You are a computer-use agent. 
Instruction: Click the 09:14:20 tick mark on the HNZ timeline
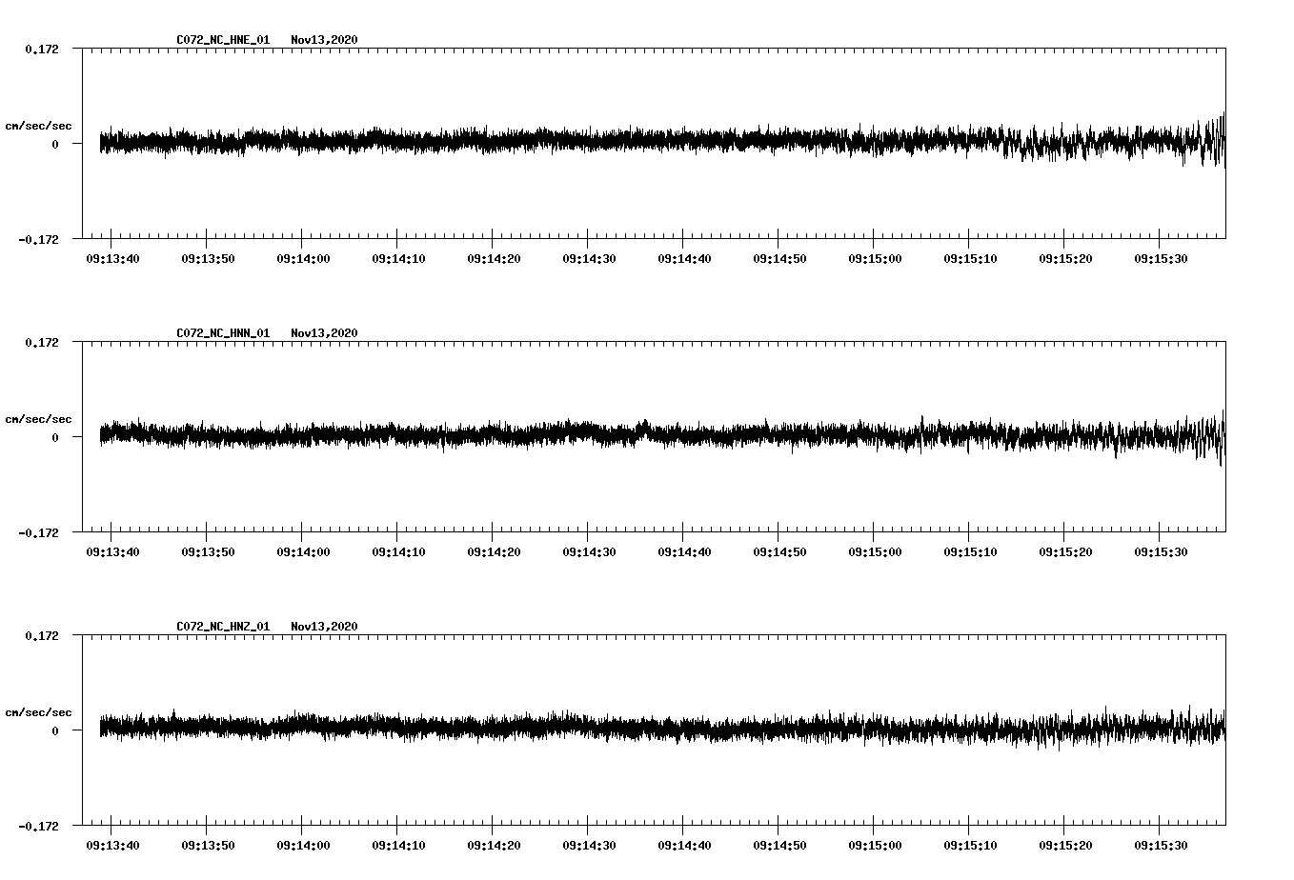coord(494,829)
